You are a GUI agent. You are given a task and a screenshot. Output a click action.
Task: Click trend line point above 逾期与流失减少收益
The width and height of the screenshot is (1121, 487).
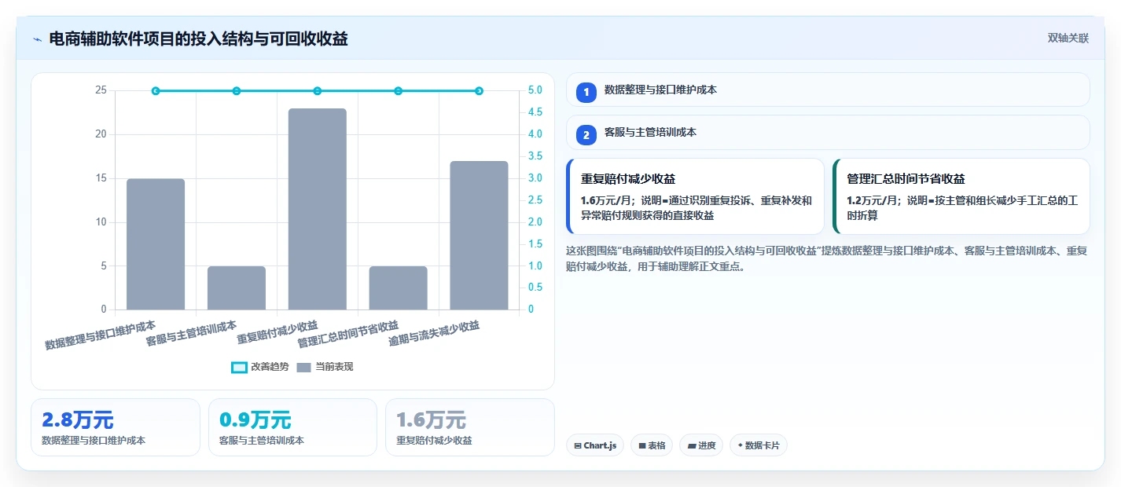(479, 91)
